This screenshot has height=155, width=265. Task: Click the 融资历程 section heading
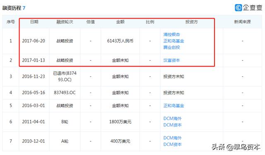coord(12,8)
